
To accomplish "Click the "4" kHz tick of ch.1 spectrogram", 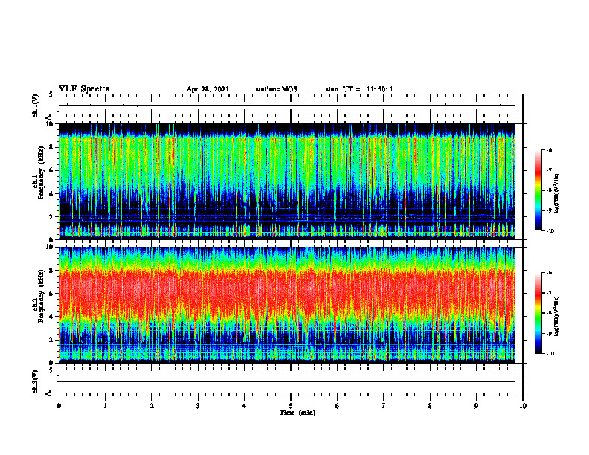I will click(x=52, y=194).
